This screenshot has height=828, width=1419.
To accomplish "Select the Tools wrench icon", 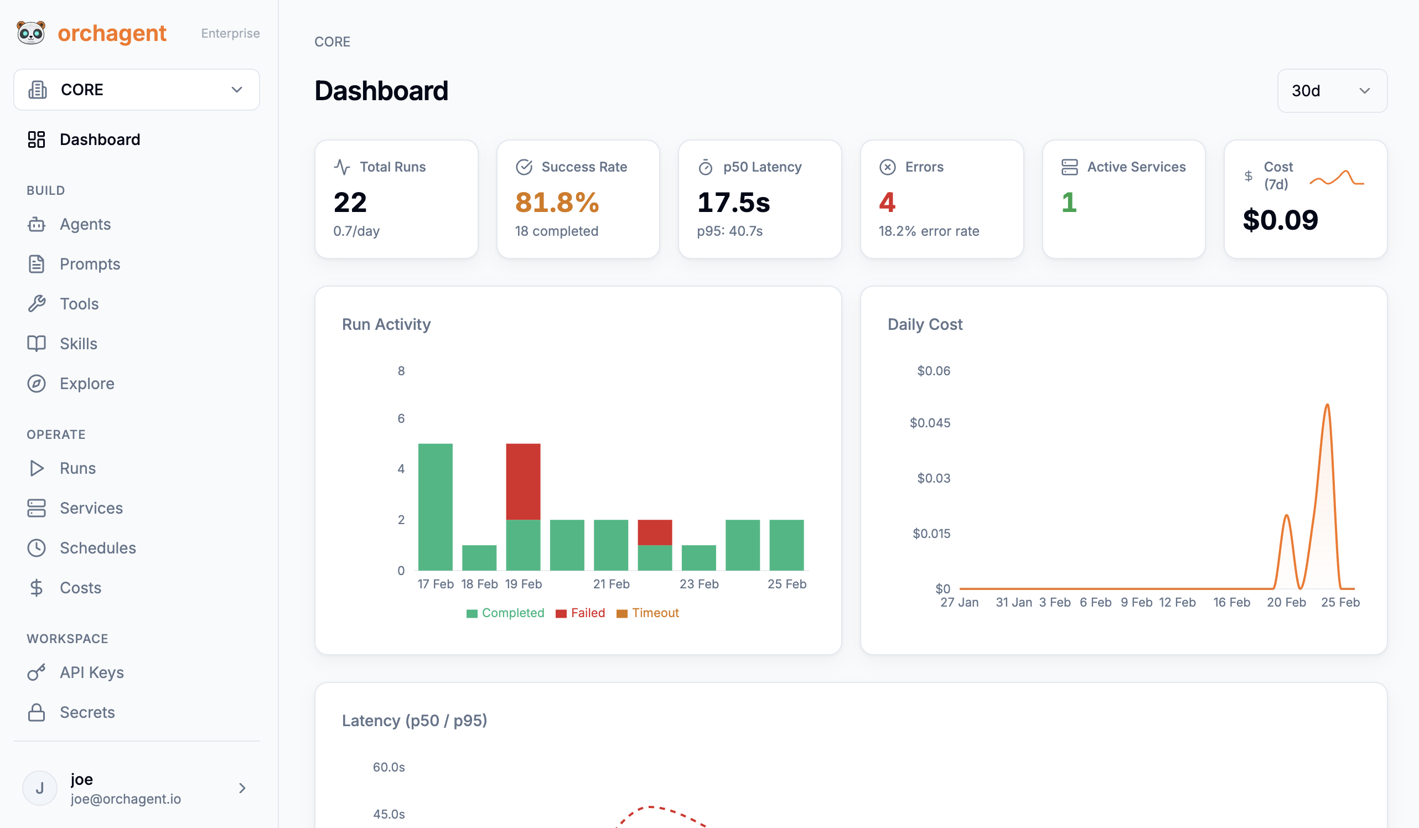I will (x=37, y=304).
